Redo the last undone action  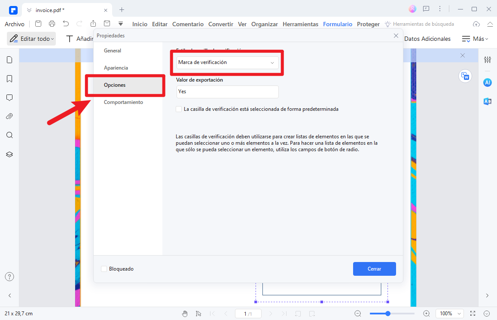click(x=79, y=24)
